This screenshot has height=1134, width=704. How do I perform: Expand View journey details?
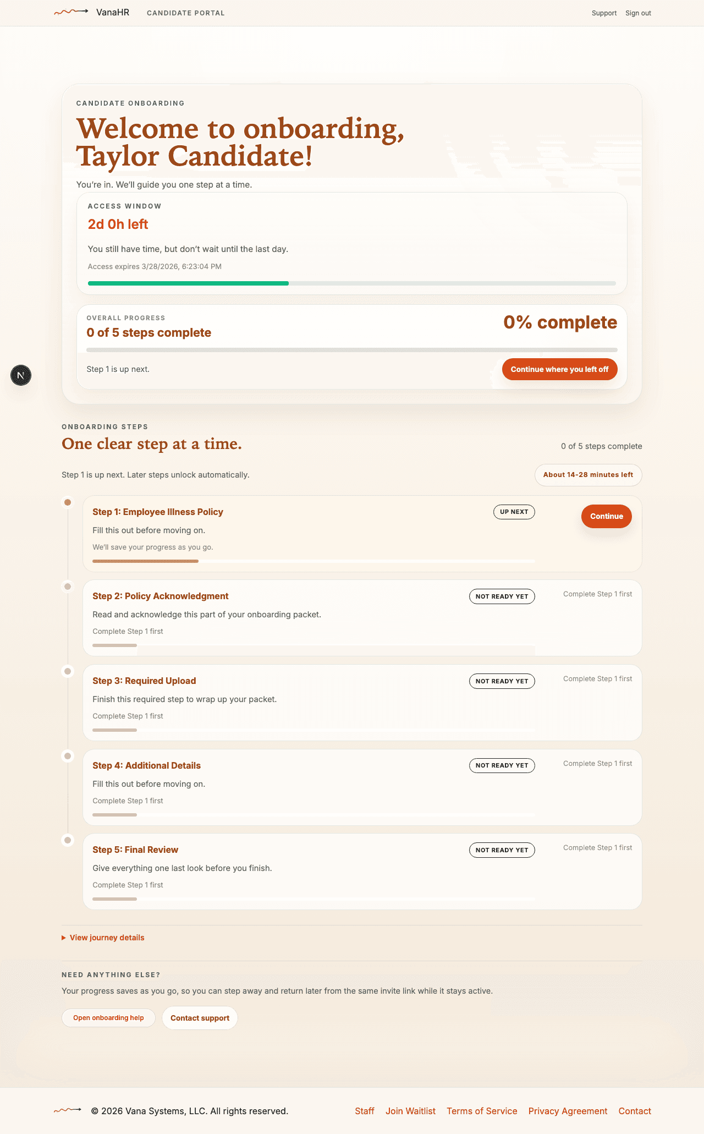click(x=103, y=937)
